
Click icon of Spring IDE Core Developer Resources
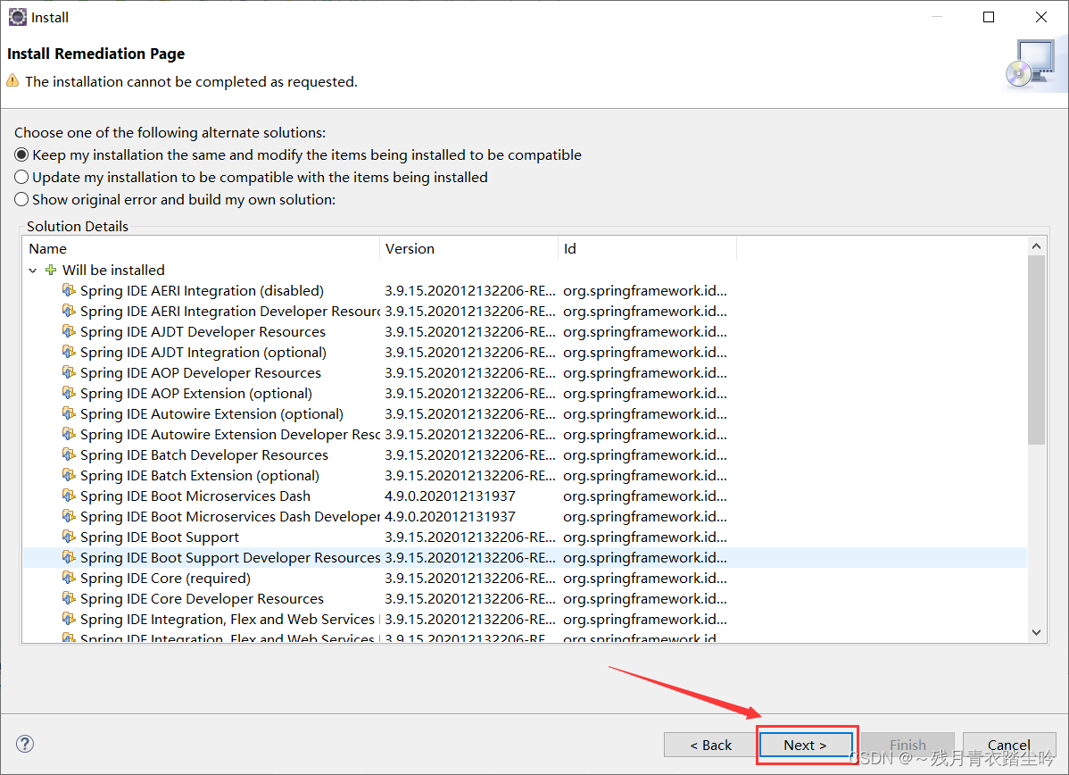pos(69,598)
